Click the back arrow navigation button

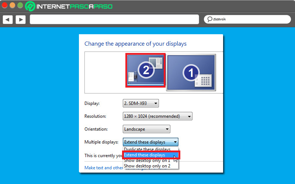coord(8,20)
